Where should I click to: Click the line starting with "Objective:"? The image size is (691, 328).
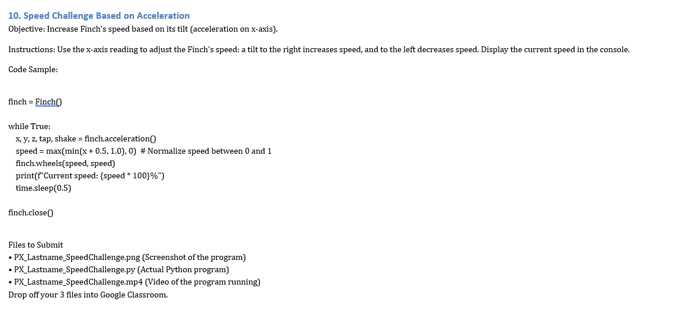pos(143,29)
